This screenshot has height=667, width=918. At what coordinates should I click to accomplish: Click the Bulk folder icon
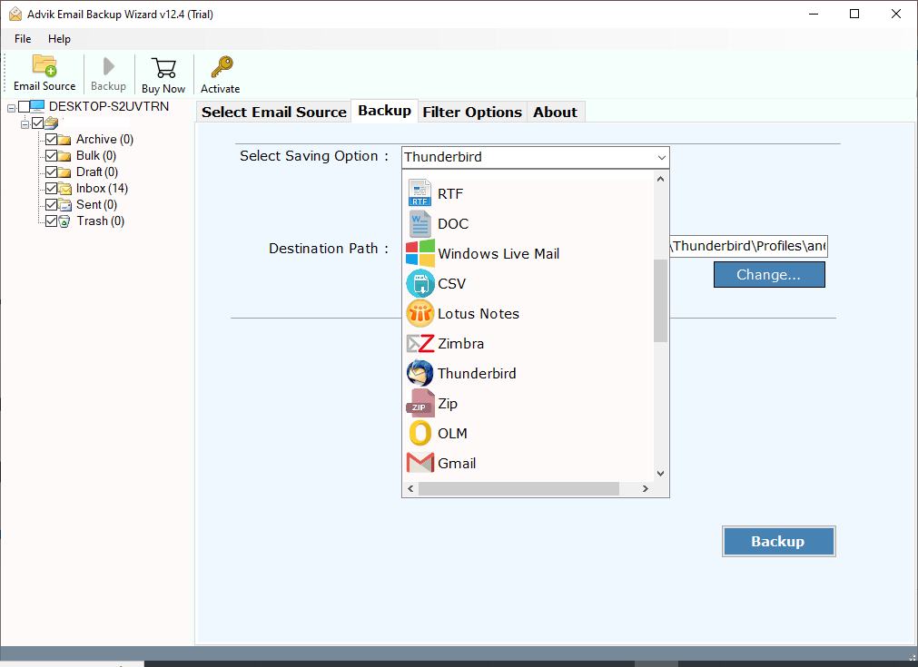click(64, 156)
